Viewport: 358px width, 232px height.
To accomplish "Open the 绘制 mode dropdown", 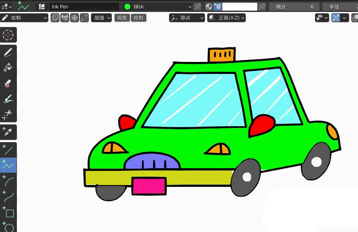I will coord(24,18).
